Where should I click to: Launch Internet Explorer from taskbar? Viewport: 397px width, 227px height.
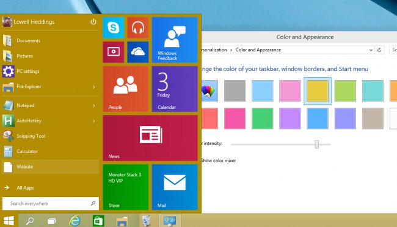coord(75,221)
